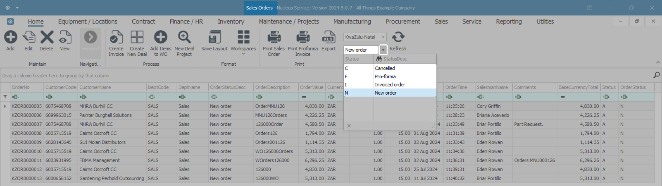This screenshot has width=662, height=186.
Task: Click the grid search magnifier icon
Action: pyautogui.click(x=656, y=75)
